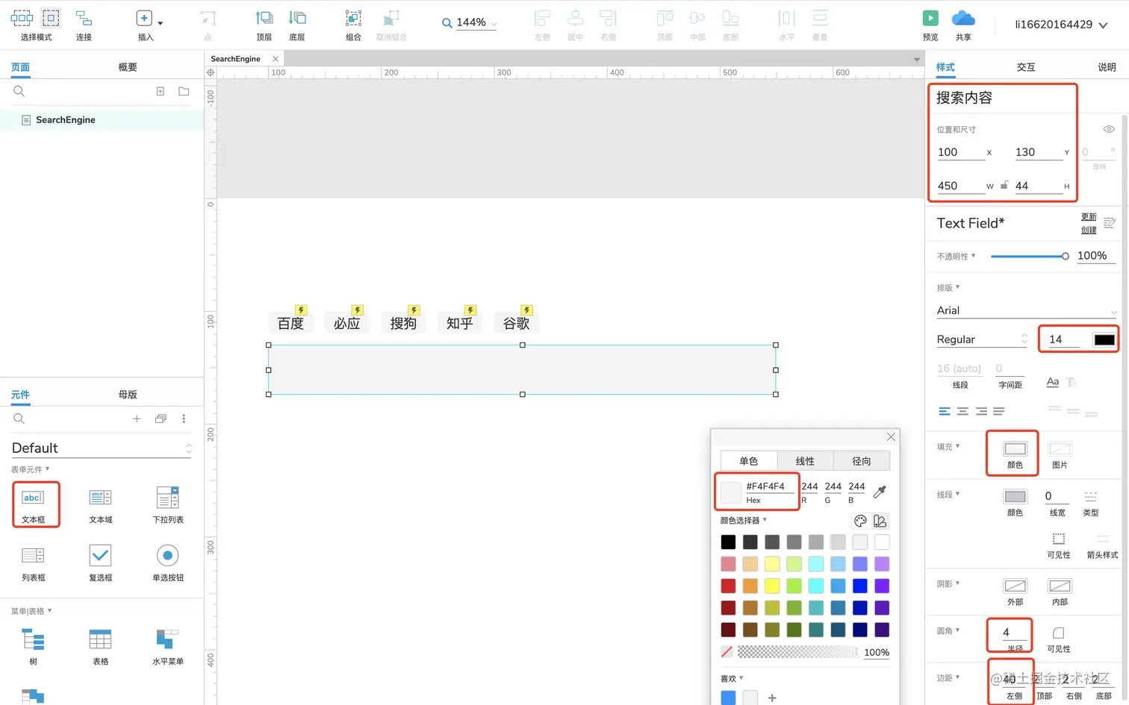
Task: Select the 文本框 text field widget
Action: tap(33, 504)
